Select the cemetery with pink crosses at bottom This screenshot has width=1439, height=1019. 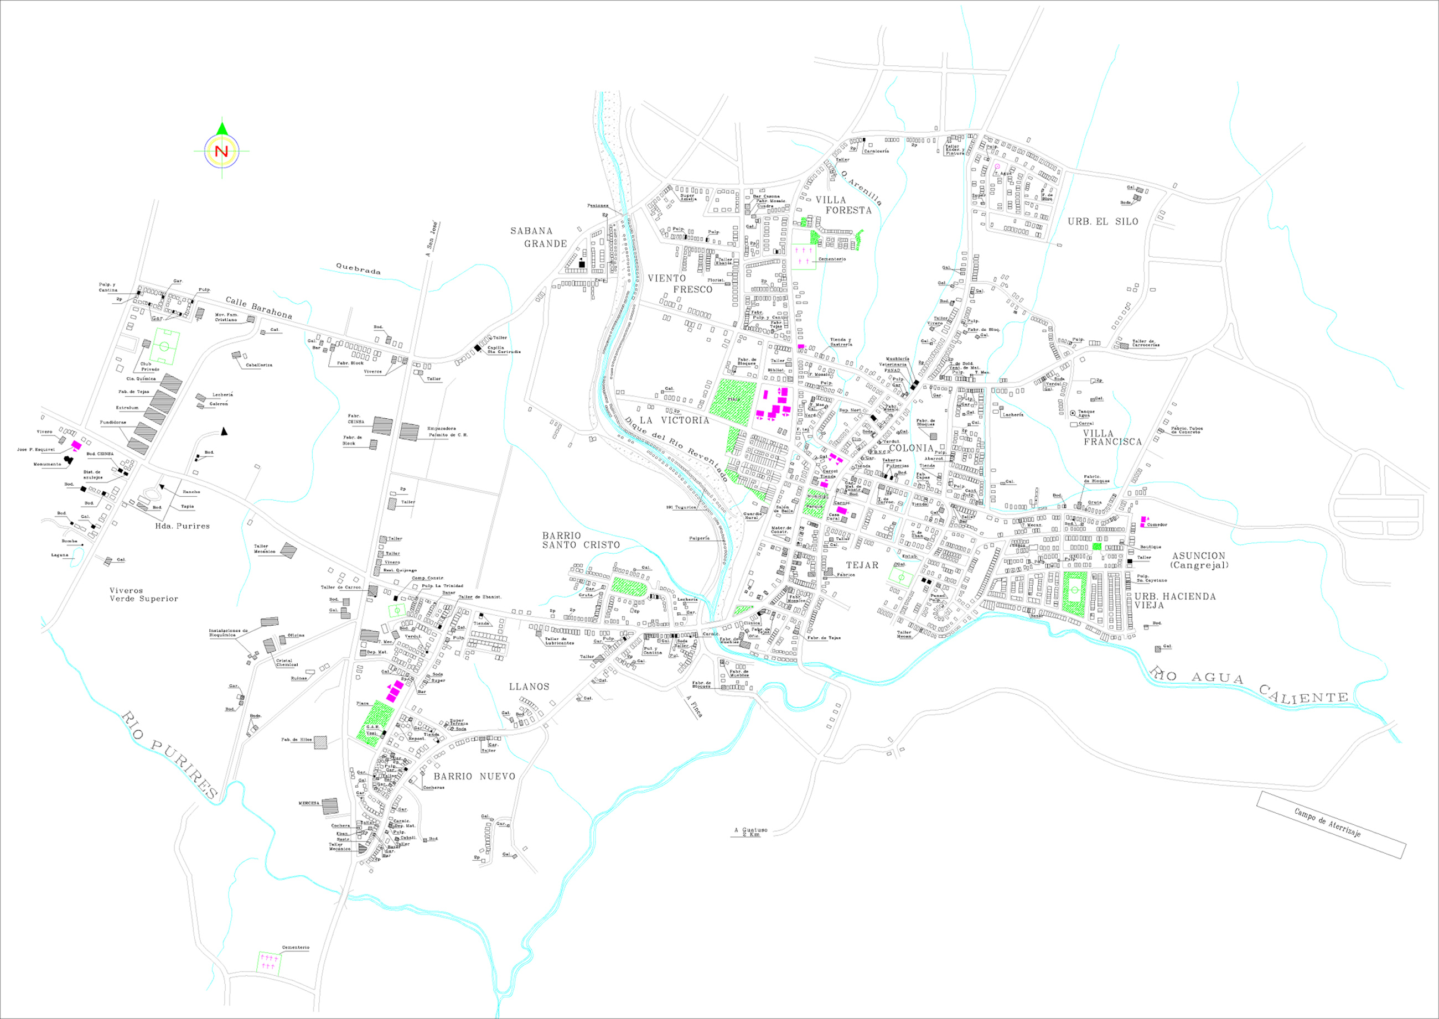click(270, 962)
